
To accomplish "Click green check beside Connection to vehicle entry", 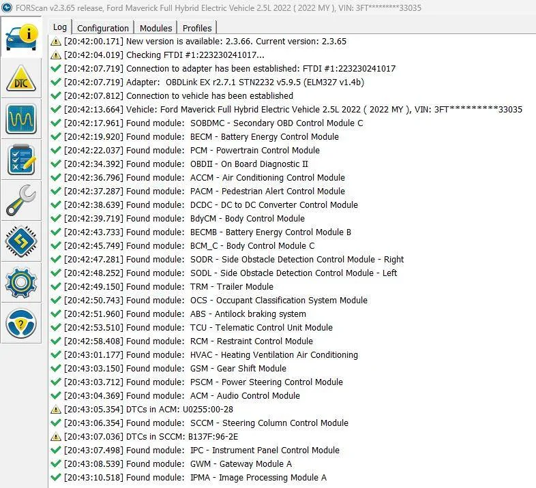I will coord(56,95).
